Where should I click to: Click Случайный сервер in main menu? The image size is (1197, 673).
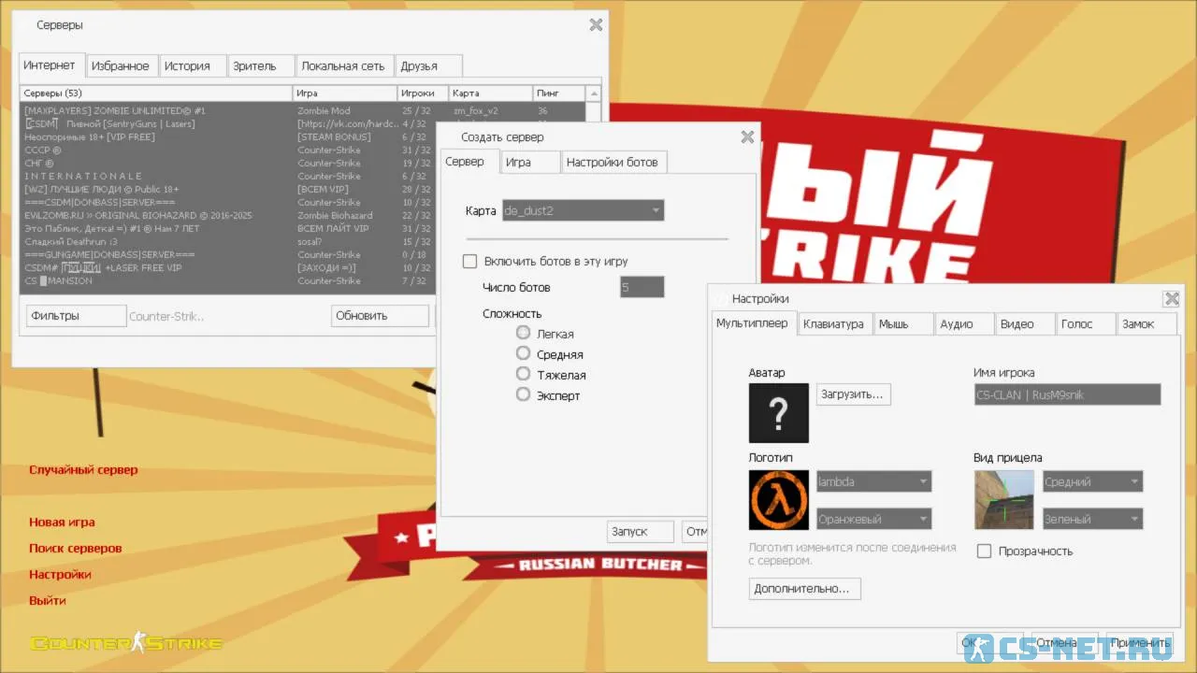coord(83,470)
